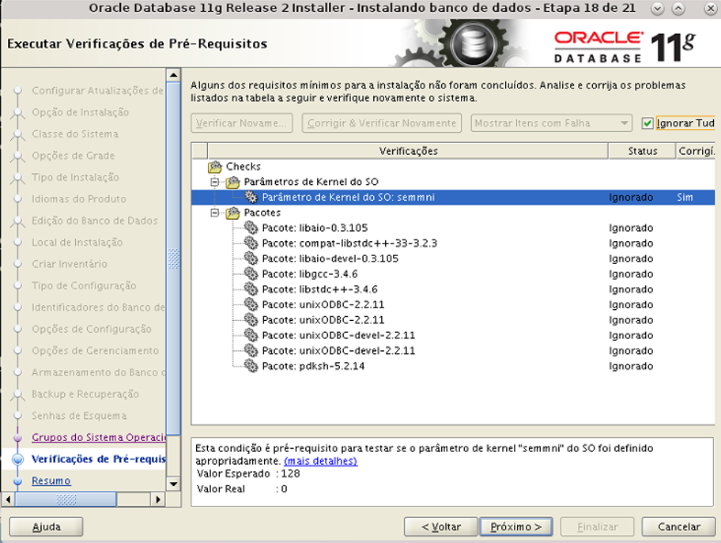
Task: Click the sidebar horizontal scroll left arrow
Action: coord(8,499)
